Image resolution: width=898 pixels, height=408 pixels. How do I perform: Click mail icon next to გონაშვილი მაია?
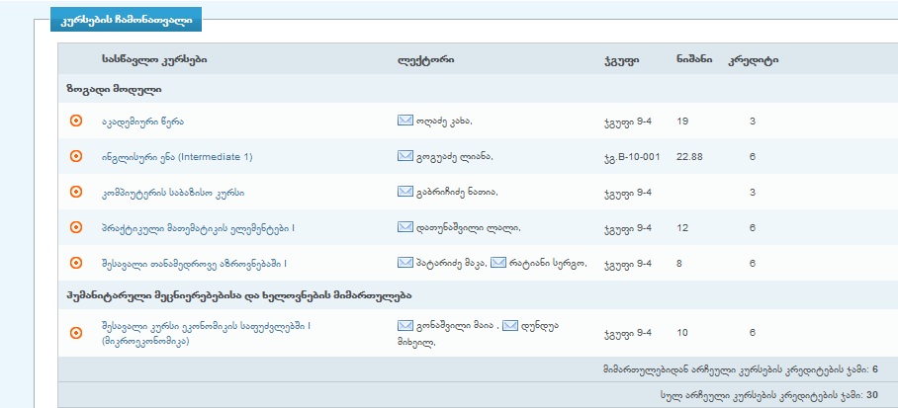pyautogui.click(x=404, y=325)
